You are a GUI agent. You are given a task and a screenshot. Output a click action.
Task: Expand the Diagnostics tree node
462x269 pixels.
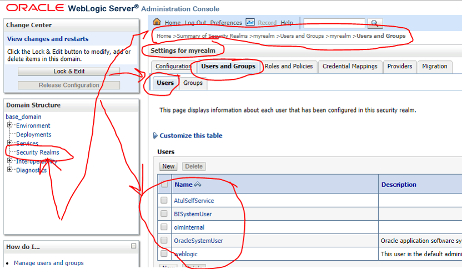click(10, 170)
